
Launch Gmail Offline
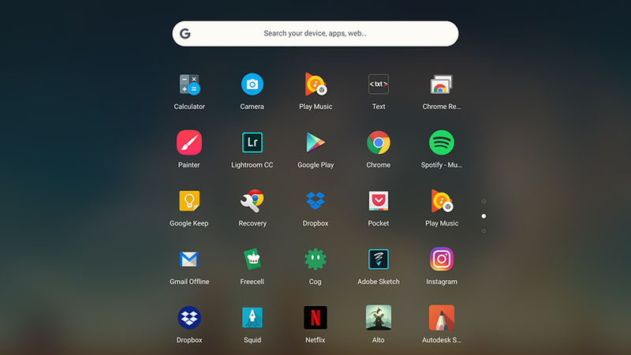tap(189, 260)
